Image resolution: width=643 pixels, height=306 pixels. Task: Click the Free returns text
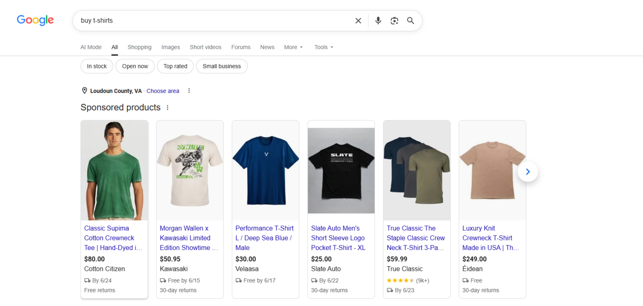99,290
